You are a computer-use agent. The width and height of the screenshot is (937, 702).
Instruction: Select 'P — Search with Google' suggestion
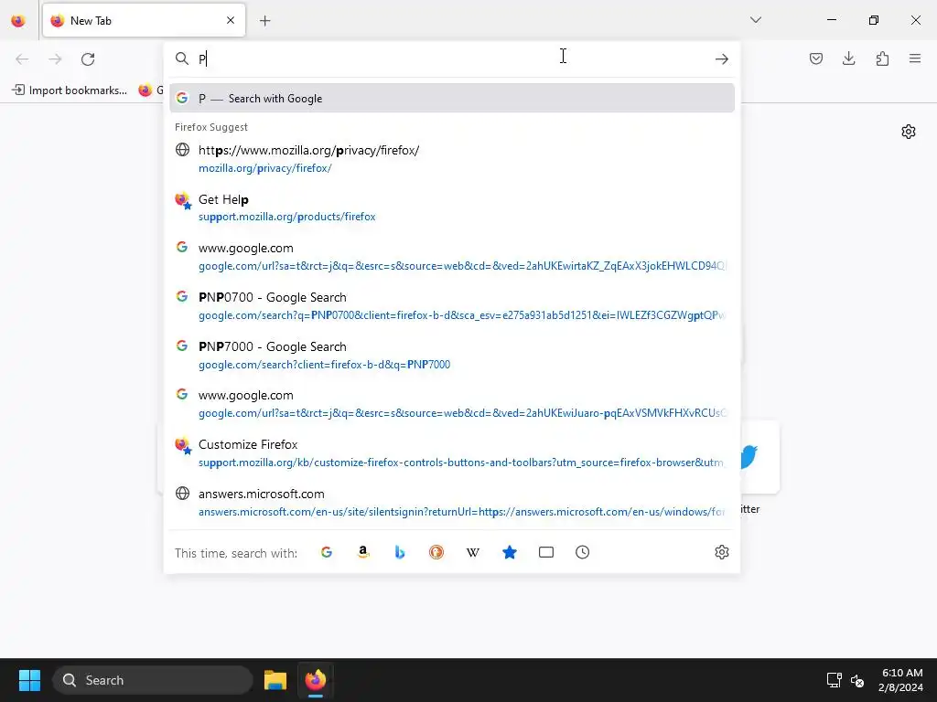pyautogui.click(x=452, y=98)
